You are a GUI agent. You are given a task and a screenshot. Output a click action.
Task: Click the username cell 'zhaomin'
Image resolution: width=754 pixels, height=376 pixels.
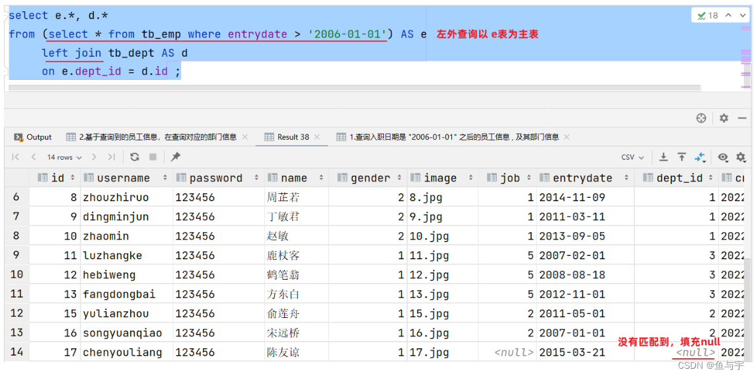point(126,236)
